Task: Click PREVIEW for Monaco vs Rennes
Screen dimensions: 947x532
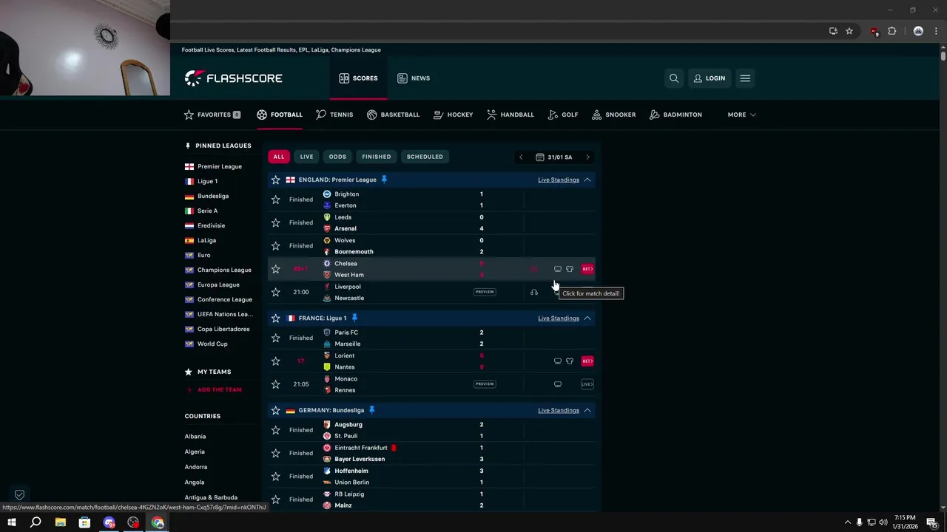Action: click(485, 384)
